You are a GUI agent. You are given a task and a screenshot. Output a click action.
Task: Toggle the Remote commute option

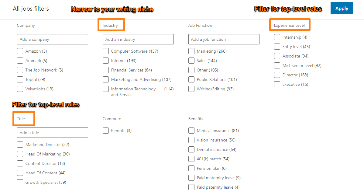(x=106, y=130)
